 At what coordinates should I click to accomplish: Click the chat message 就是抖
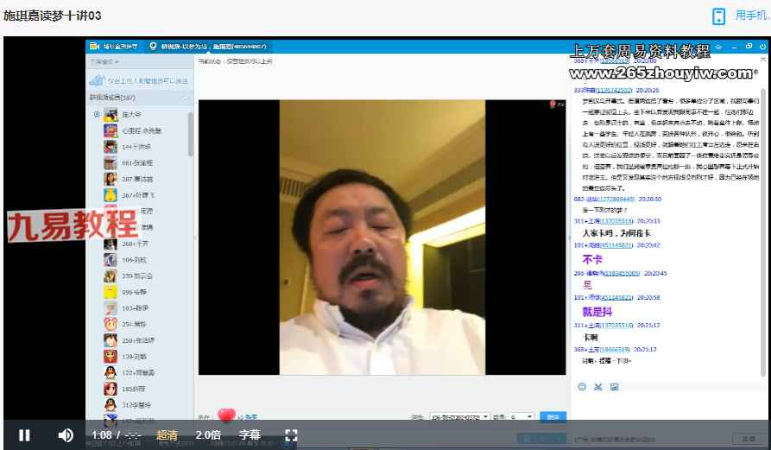597,312
